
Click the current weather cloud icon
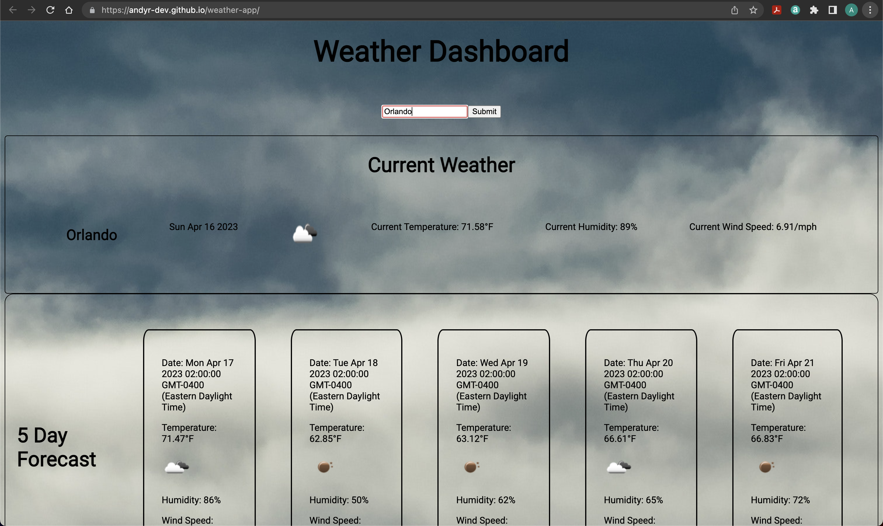[x=305, y=233]
